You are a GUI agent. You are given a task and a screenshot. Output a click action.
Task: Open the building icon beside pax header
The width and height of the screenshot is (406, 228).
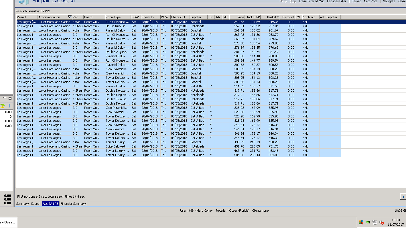point(23,2)
